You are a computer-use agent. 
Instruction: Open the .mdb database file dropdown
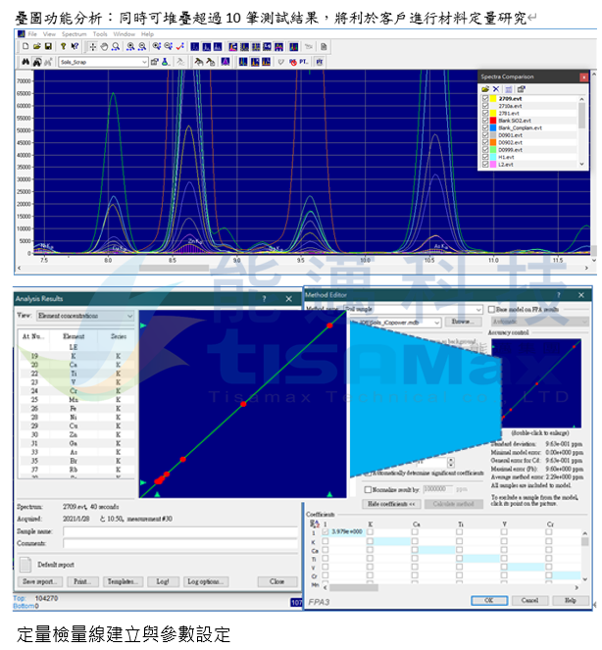coord(436,323)
